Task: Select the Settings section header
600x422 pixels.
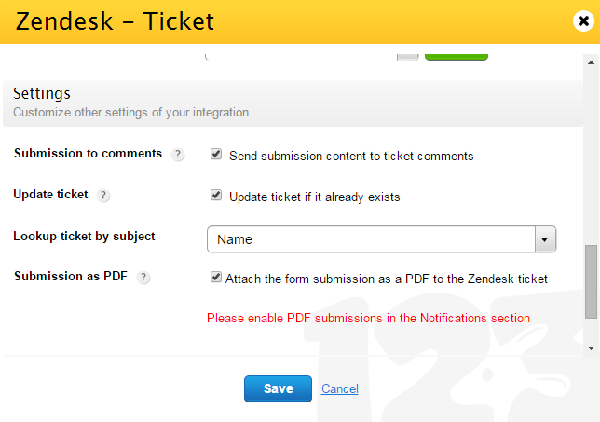Action: (293, 103)
